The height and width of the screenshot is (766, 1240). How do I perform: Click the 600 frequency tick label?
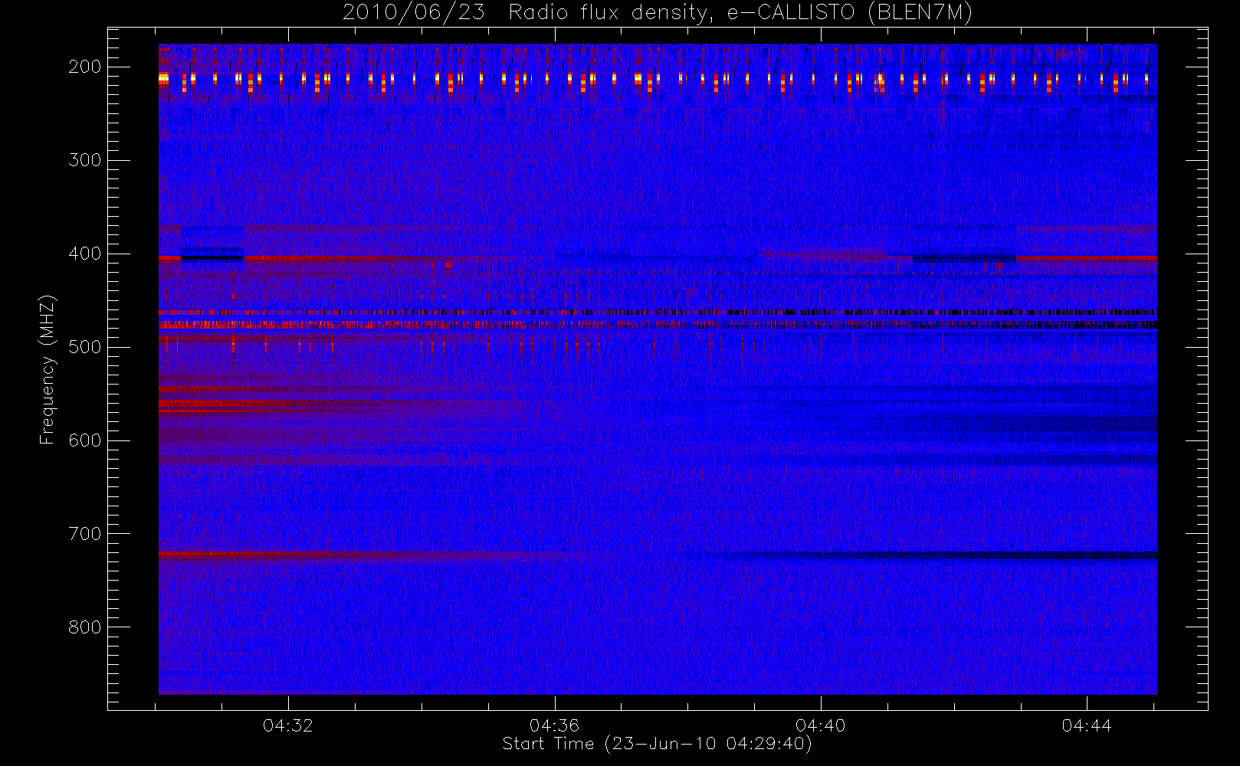(x=84, y=440)
